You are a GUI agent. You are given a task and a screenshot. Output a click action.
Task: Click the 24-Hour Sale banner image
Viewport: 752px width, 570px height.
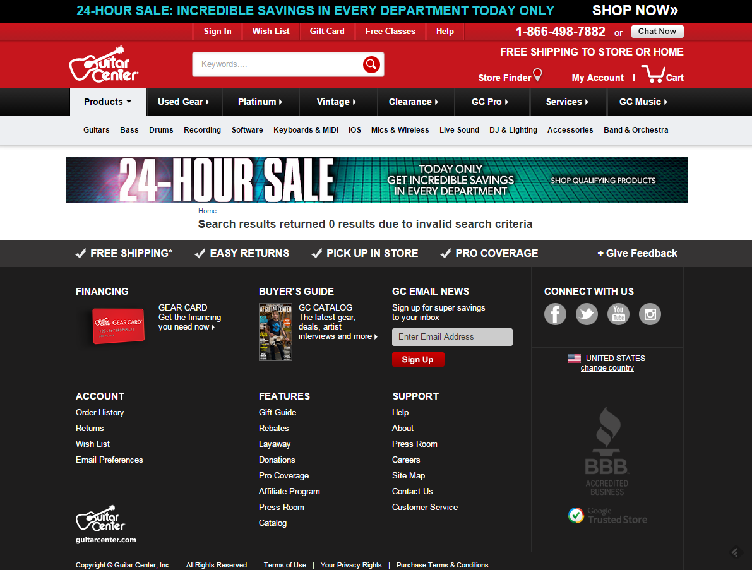coord(376,180)
